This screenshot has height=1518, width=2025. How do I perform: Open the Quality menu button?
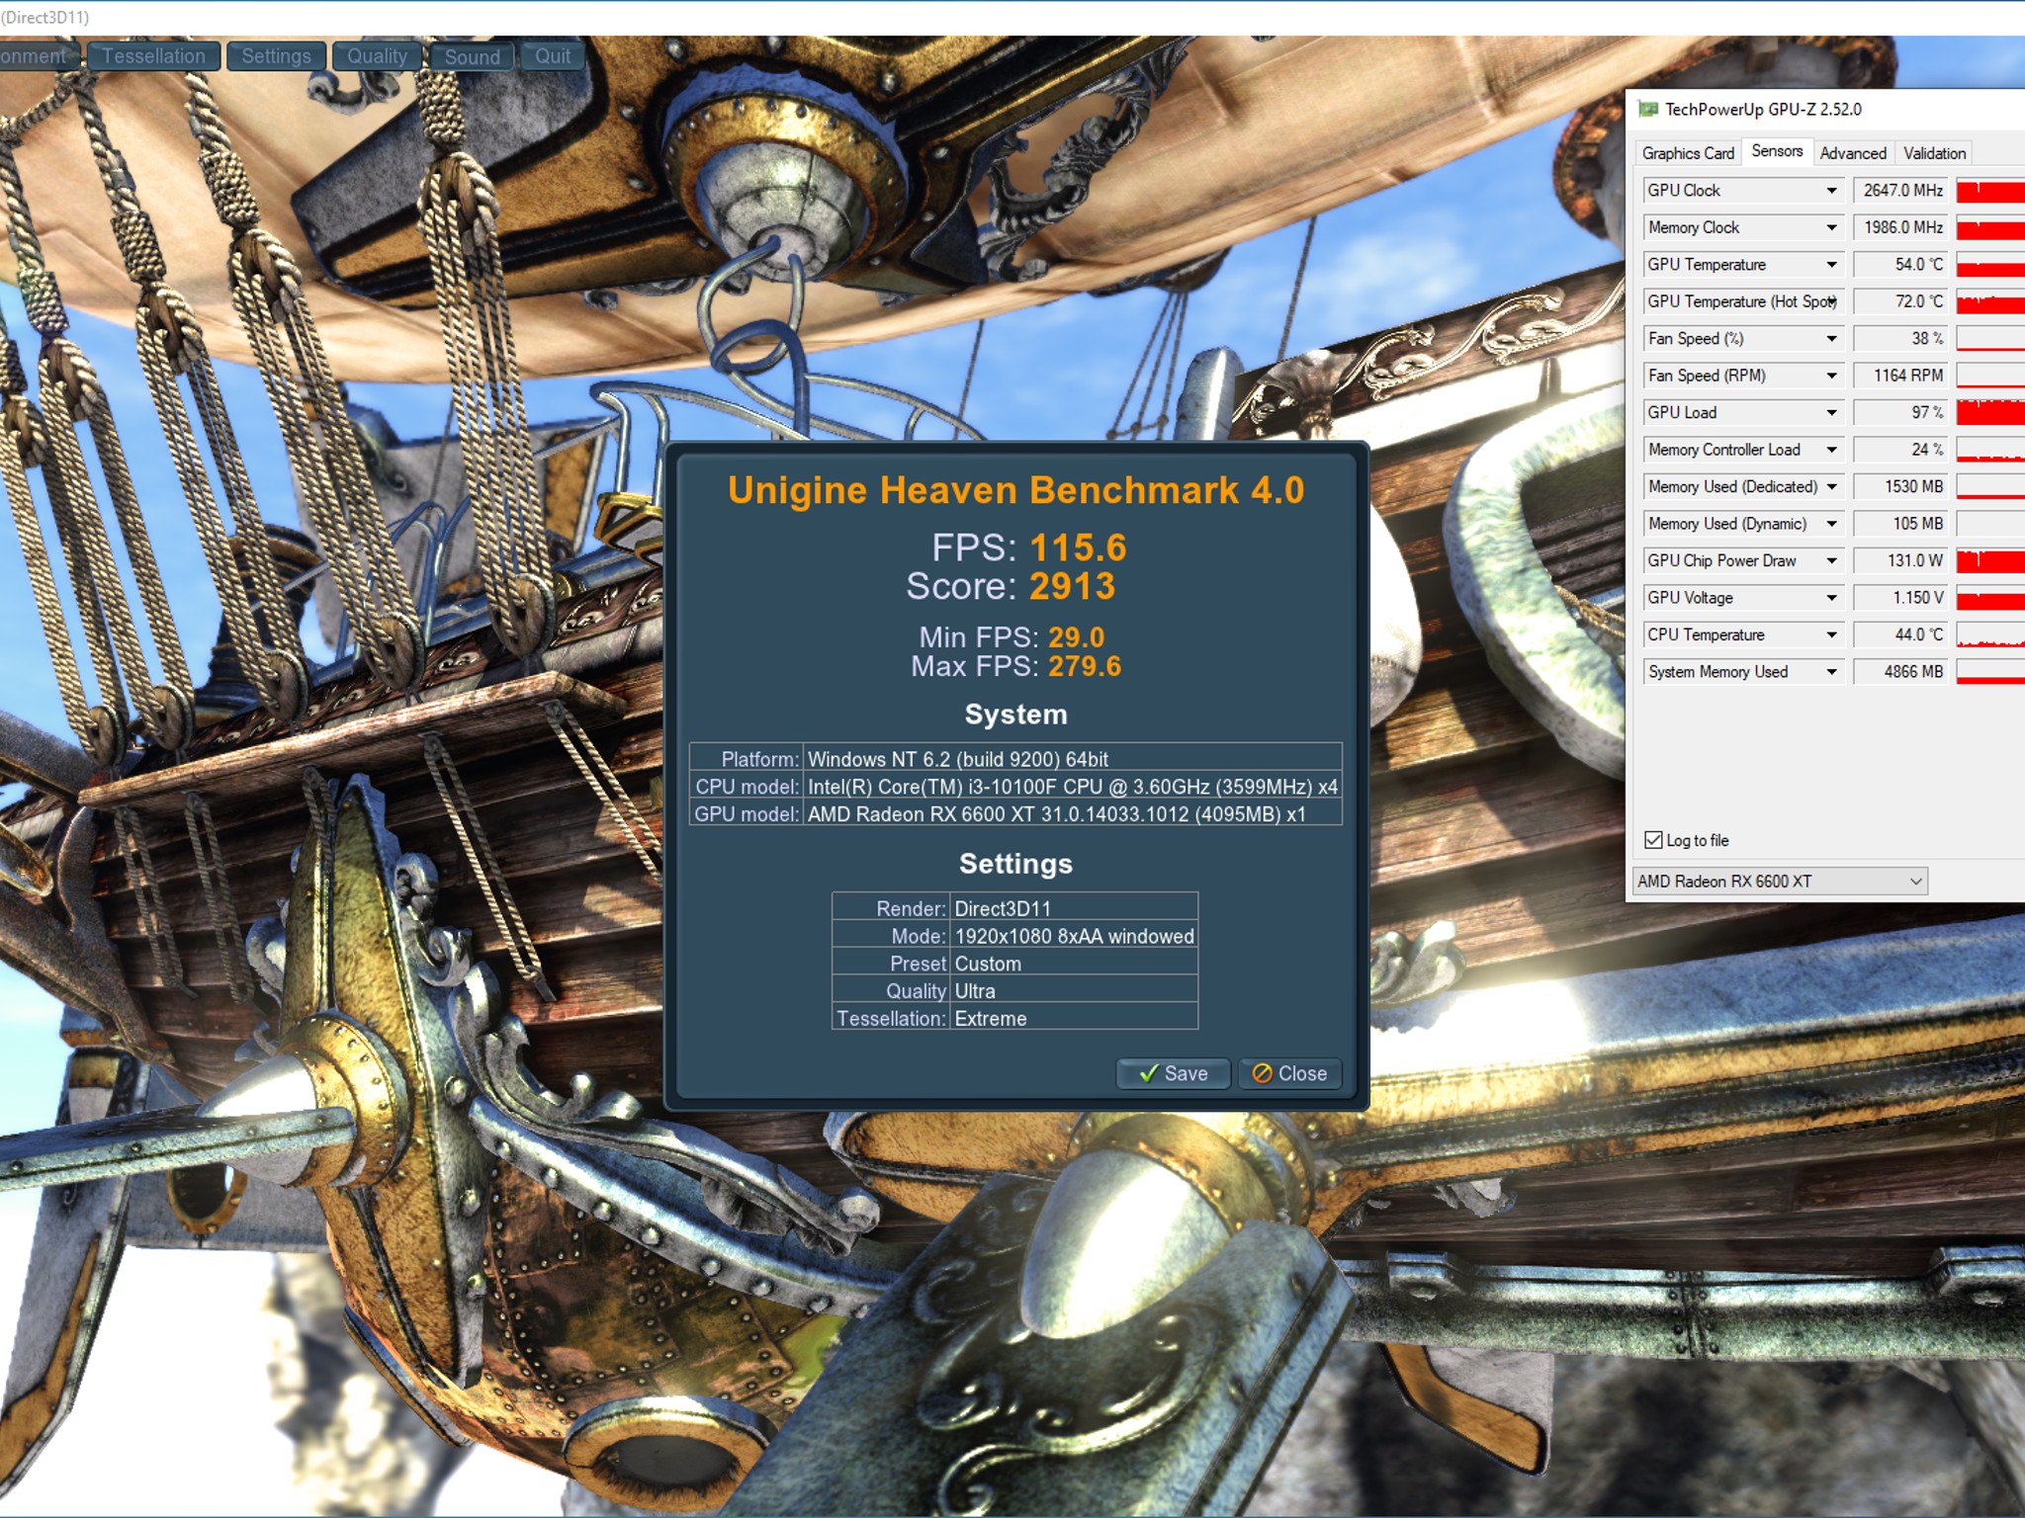[377, 56]
